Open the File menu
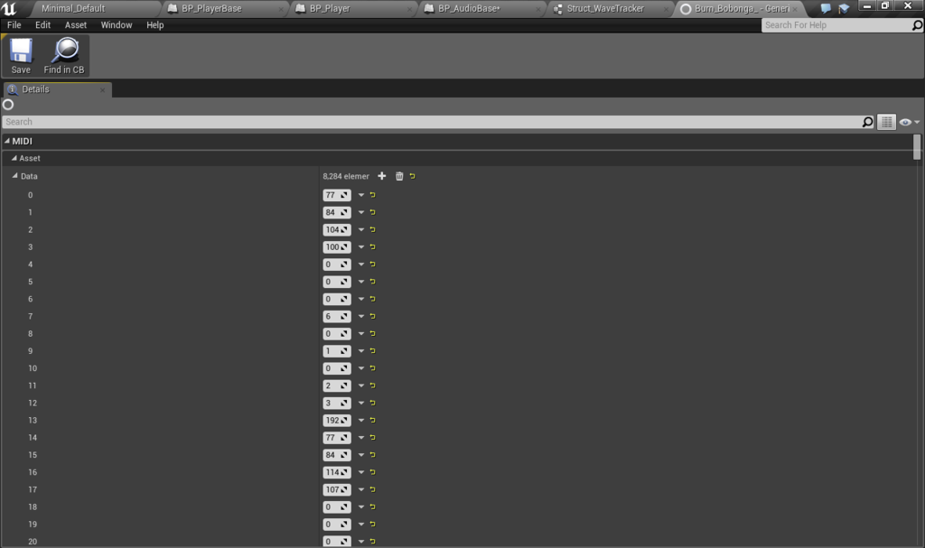This screenshot has width=925, height=548. point(14,24)
